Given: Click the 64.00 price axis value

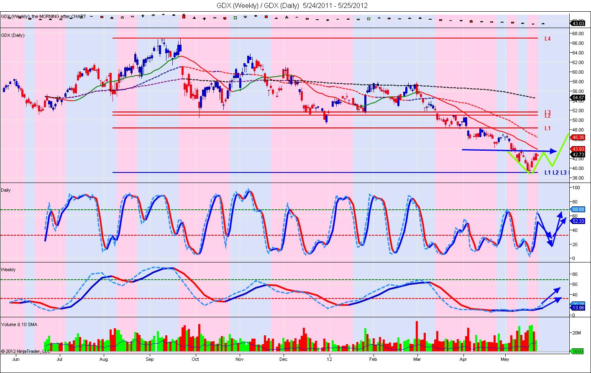Looking at the screenshot, I should pyautogui.click(x=578, y=53).
